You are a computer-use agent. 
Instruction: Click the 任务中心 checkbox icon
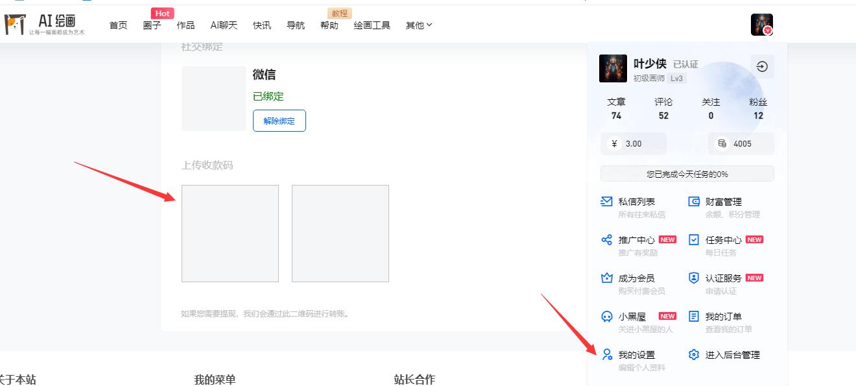coord(694,240)
